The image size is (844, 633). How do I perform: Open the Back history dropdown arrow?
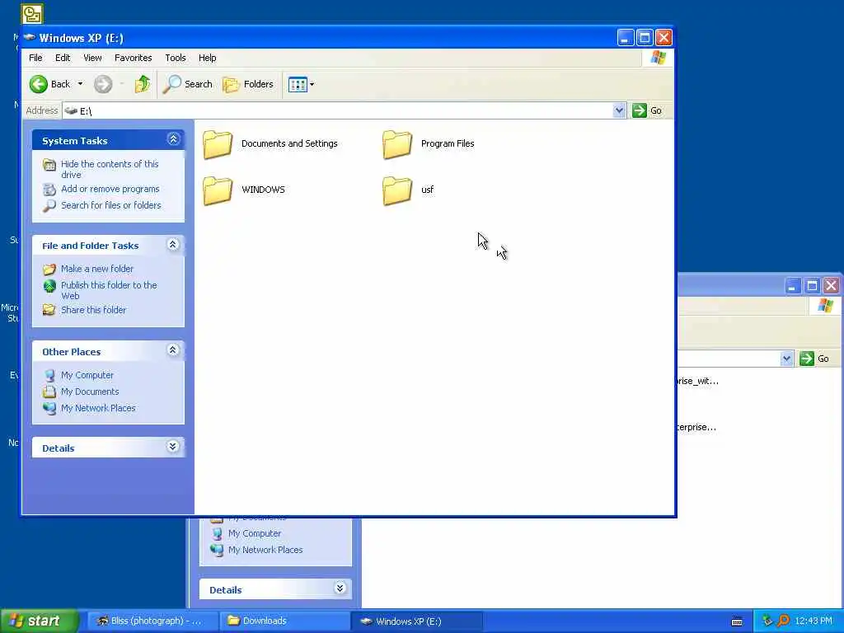tap(80, 84)
